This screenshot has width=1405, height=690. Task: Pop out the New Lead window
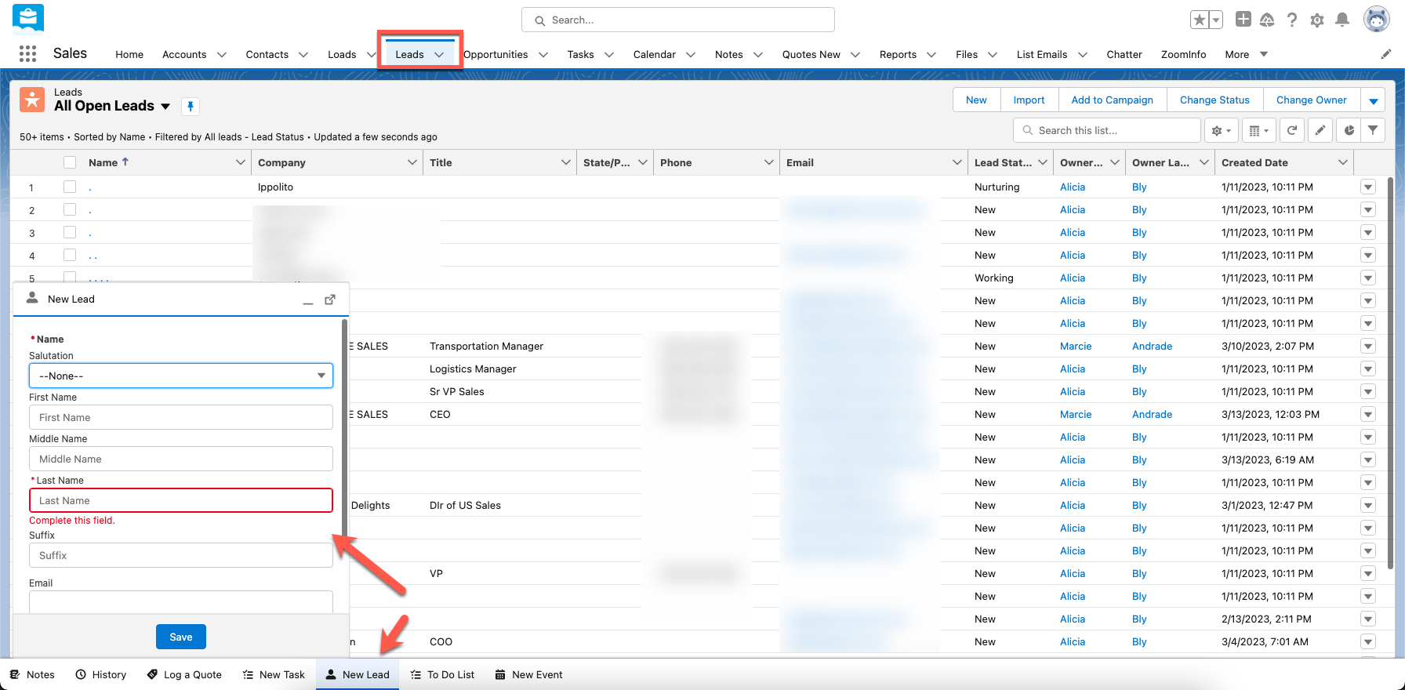330,300
